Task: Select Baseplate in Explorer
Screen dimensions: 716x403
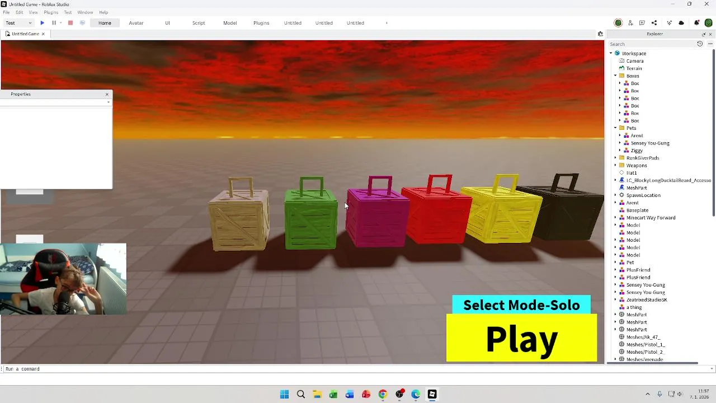Action: click(637, 210)
